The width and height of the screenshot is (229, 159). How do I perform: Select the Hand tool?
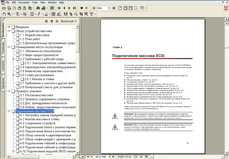point(4,14)
